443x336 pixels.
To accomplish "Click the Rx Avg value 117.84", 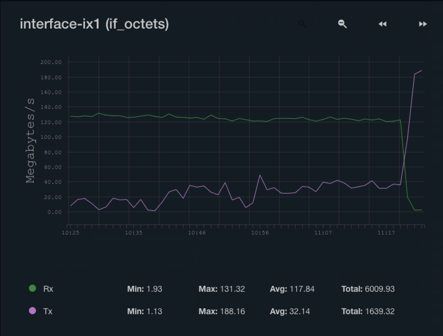I will [x=302, y=289].
